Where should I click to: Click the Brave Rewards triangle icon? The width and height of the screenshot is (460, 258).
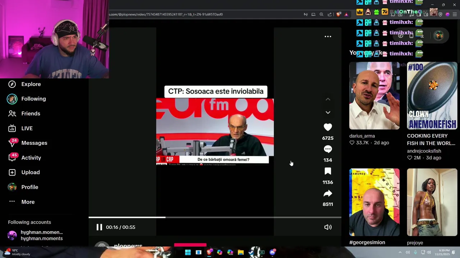tap(346, 14)
